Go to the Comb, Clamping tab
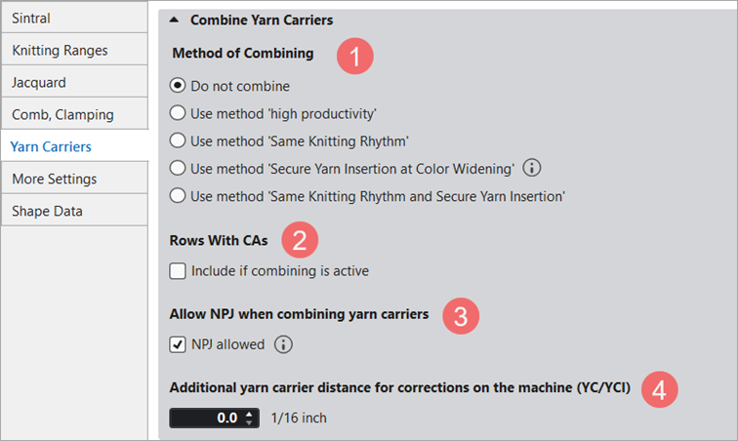Viewport: 738px width, 441px height. [74, 114]
